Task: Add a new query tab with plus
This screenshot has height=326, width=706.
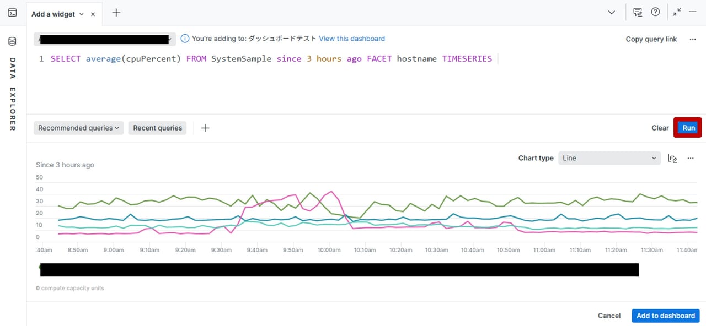Action: [x=116, y=13]
